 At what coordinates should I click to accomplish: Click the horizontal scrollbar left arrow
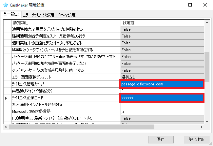[6, 127]
